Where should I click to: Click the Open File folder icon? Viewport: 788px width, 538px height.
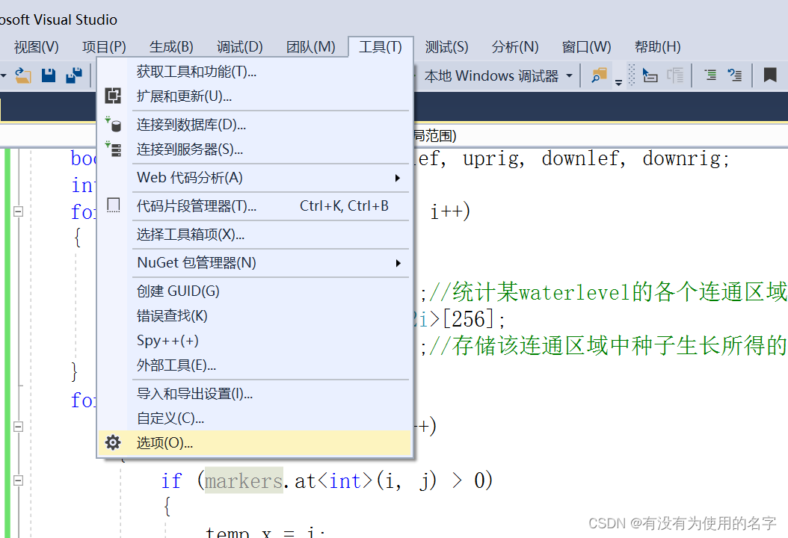22,75
